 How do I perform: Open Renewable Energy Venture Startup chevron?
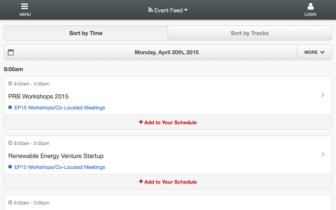pyautogui.click(x=323, y=154)
